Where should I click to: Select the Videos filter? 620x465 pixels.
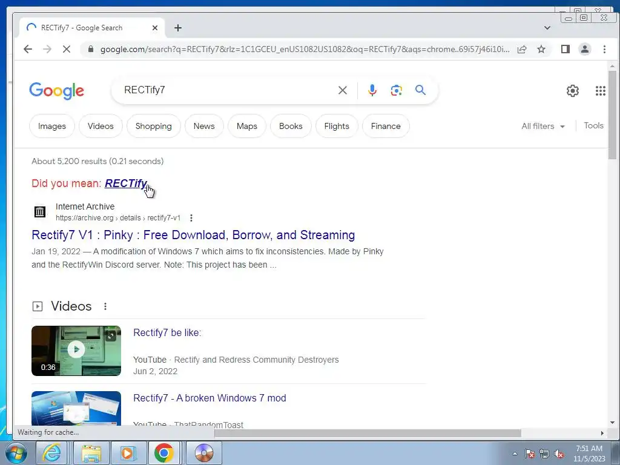coord(101,126)
